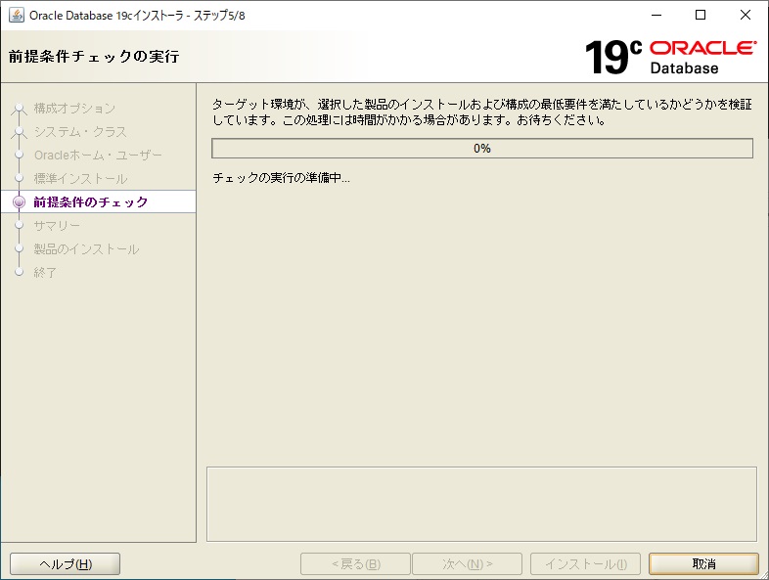Click the 0% progress bar

pyautogui.click(x=482, y=148)
